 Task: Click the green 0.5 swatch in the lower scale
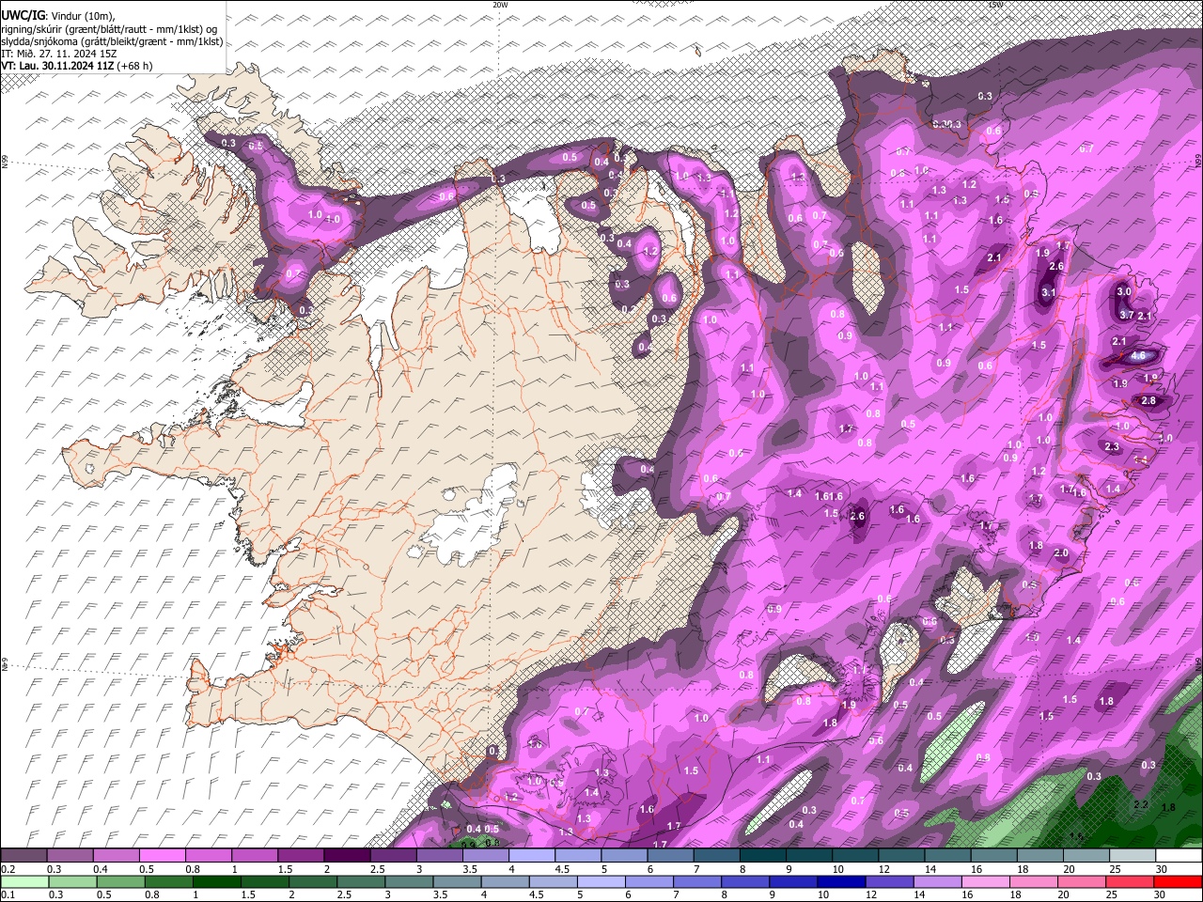point(121,882)
